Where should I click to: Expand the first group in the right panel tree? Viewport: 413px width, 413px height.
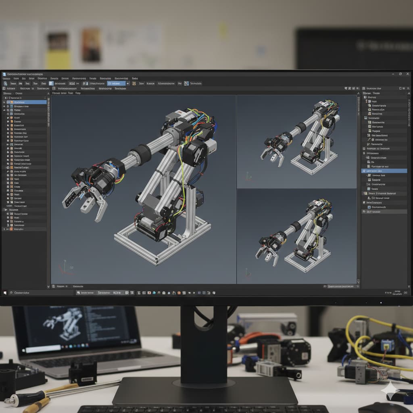point(365,97)
